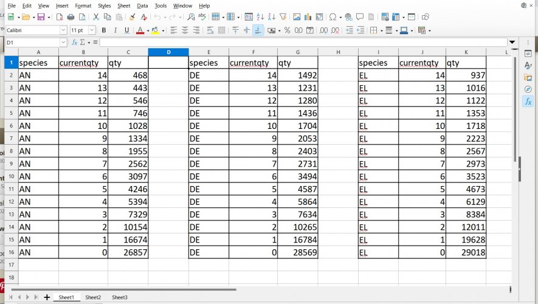Image resolution: width=538 pixels, height=304 pixels.
Task: Click the Insert Image icon
Action: tap(296, 17)
